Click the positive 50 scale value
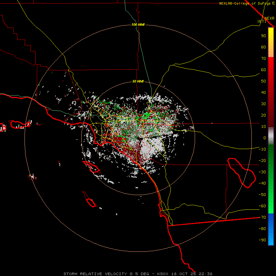The image size is (276, 276). click(263, 81)
